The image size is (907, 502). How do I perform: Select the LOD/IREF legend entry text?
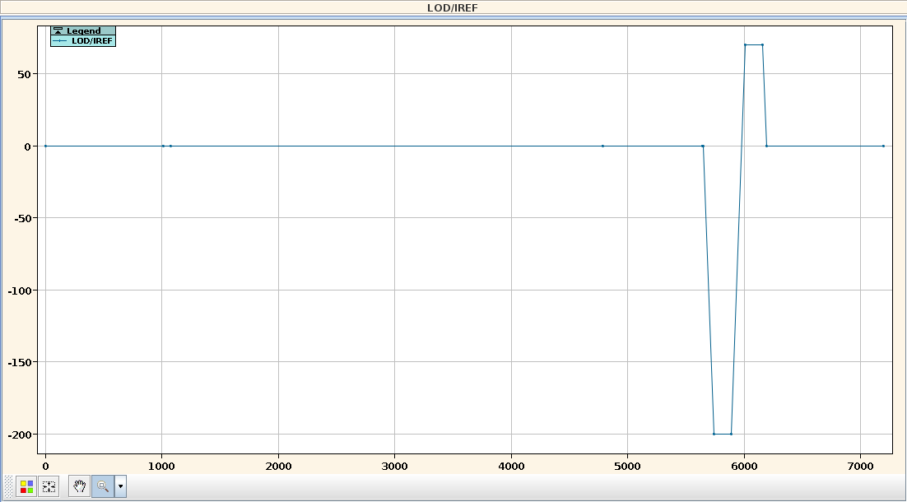pyautogui.click(x=92, y=40)
